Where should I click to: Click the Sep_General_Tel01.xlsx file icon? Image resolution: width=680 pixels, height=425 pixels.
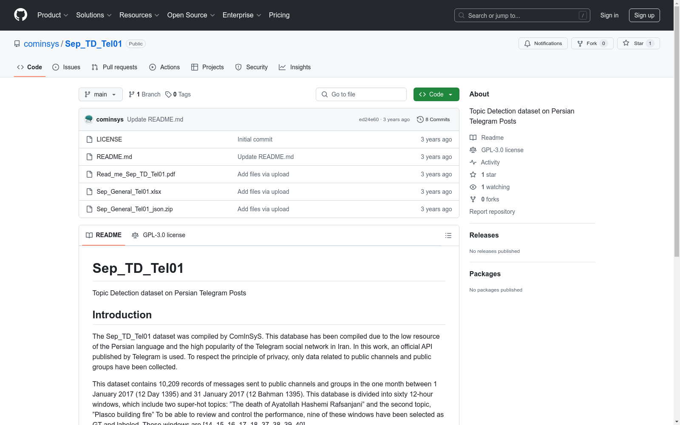point(89,192)
